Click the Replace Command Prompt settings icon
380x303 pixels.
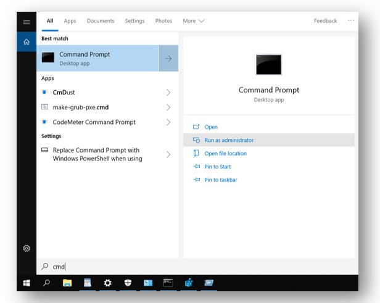pyautogui.click(x=44, y=150)
